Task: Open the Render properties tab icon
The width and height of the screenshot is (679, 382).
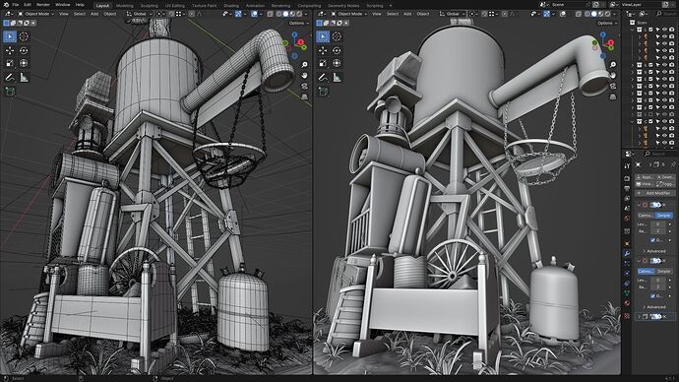Action: click(x=627, y=178)
